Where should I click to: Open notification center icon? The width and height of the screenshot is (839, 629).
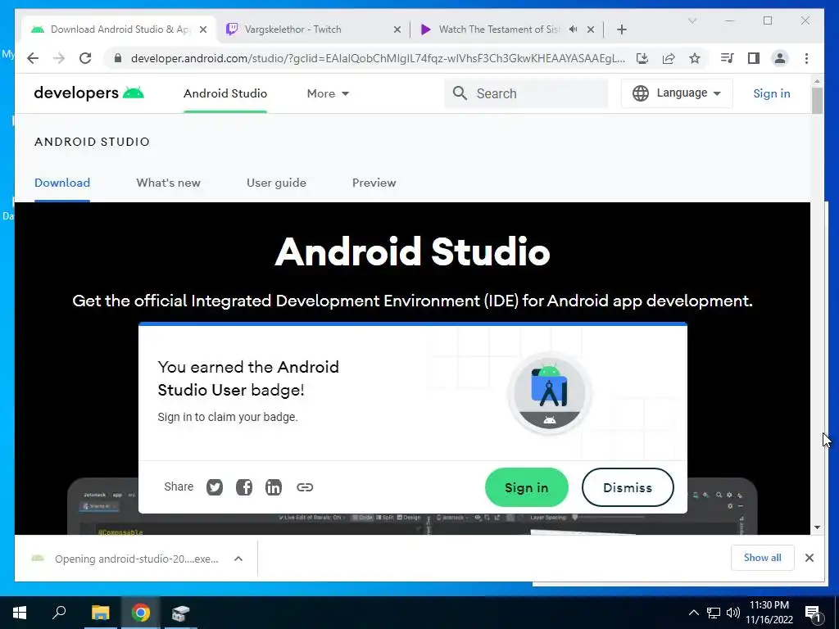pos(814,613)
